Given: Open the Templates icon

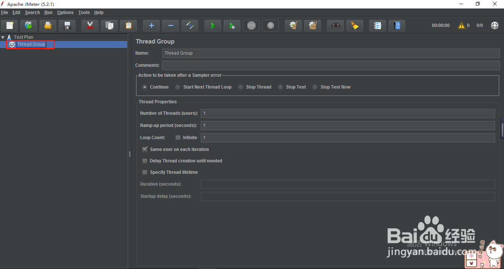Looking at the screenshot, I should coord(28,25).
